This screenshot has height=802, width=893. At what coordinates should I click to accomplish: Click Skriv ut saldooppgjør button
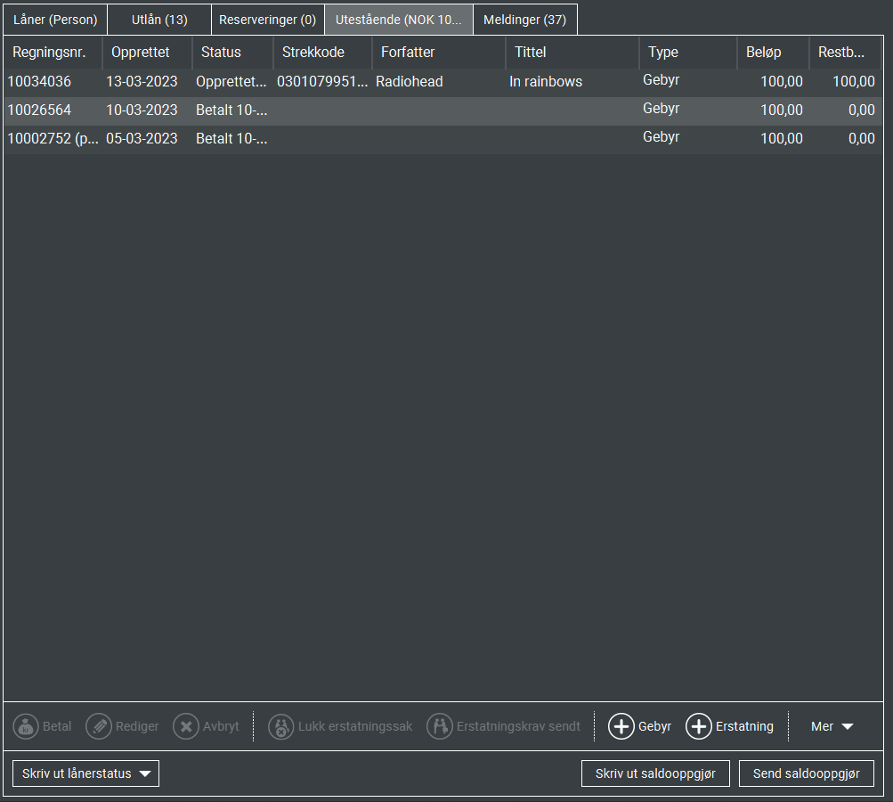tap(655, 773)
